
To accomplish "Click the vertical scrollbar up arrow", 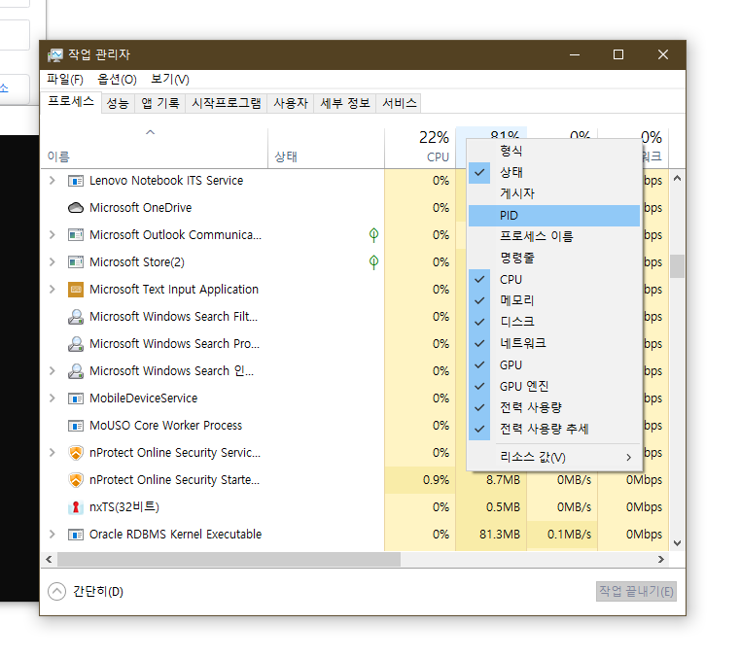I will coord(677,178).
